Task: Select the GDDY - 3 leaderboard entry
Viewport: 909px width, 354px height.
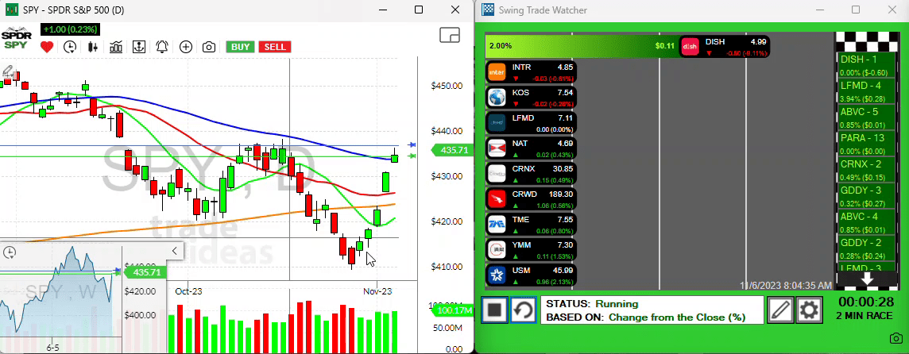Action: (x=865, y=196)
